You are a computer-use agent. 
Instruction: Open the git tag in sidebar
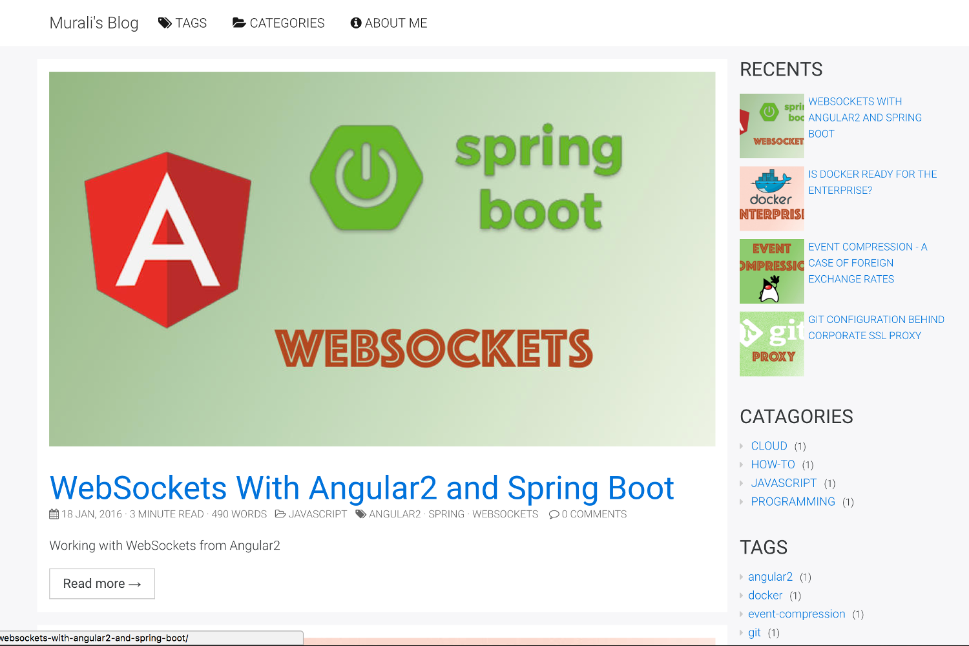(x=754, y=633)
